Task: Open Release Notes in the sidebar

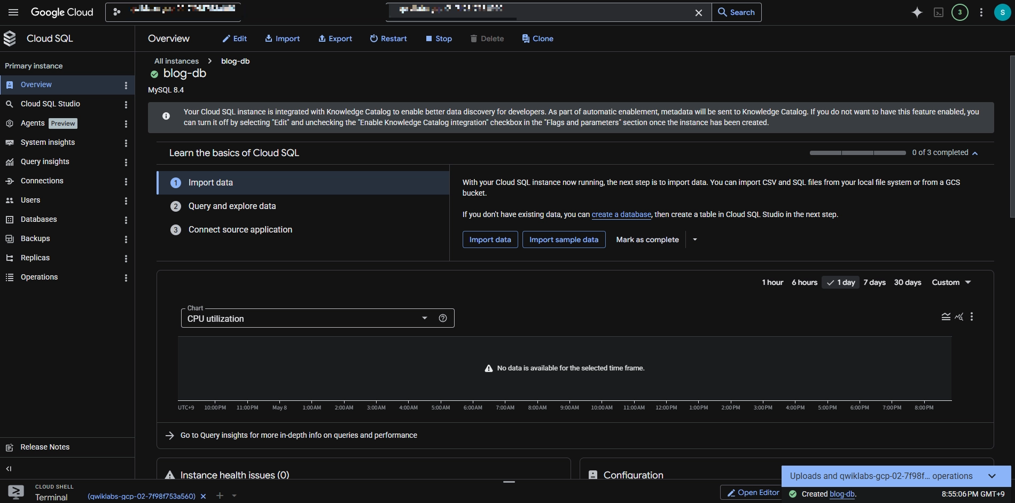Action: [45, 447]
